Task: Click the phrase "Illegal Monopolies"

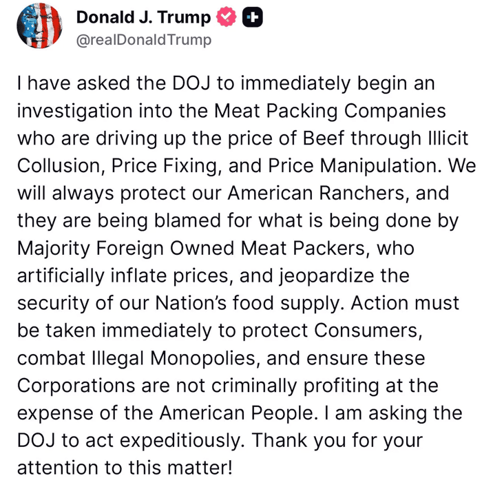Action: pyautogui.click(x=169, y=358)
